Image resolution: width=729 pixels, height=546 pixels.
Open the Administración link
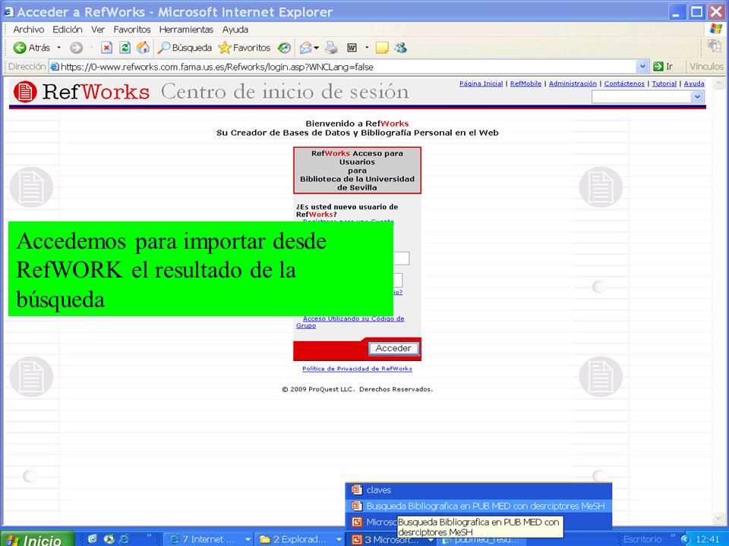(573, 83)
